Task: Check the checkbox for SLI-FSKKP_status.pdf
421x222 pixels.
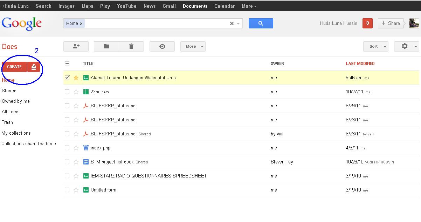Action: (x=67, y=106)
